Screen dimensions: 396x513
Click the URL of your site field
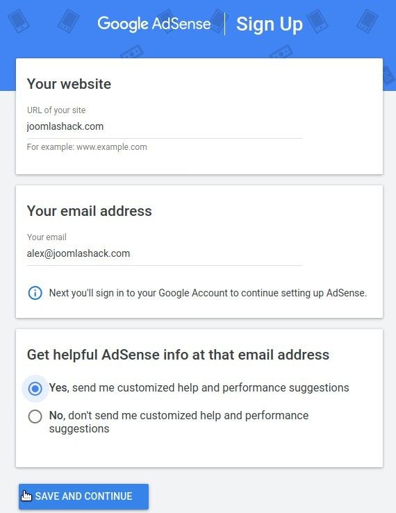point(165,126)
